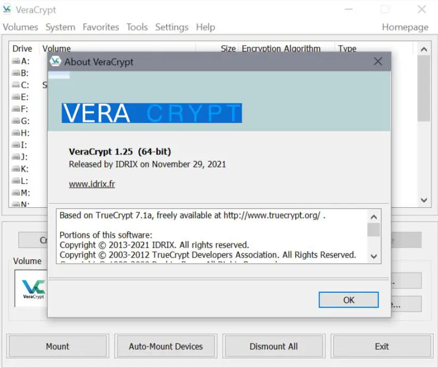438x368 pixels.
Task: Open the www.idrix.fr link
Action: [x=92, y=184]
